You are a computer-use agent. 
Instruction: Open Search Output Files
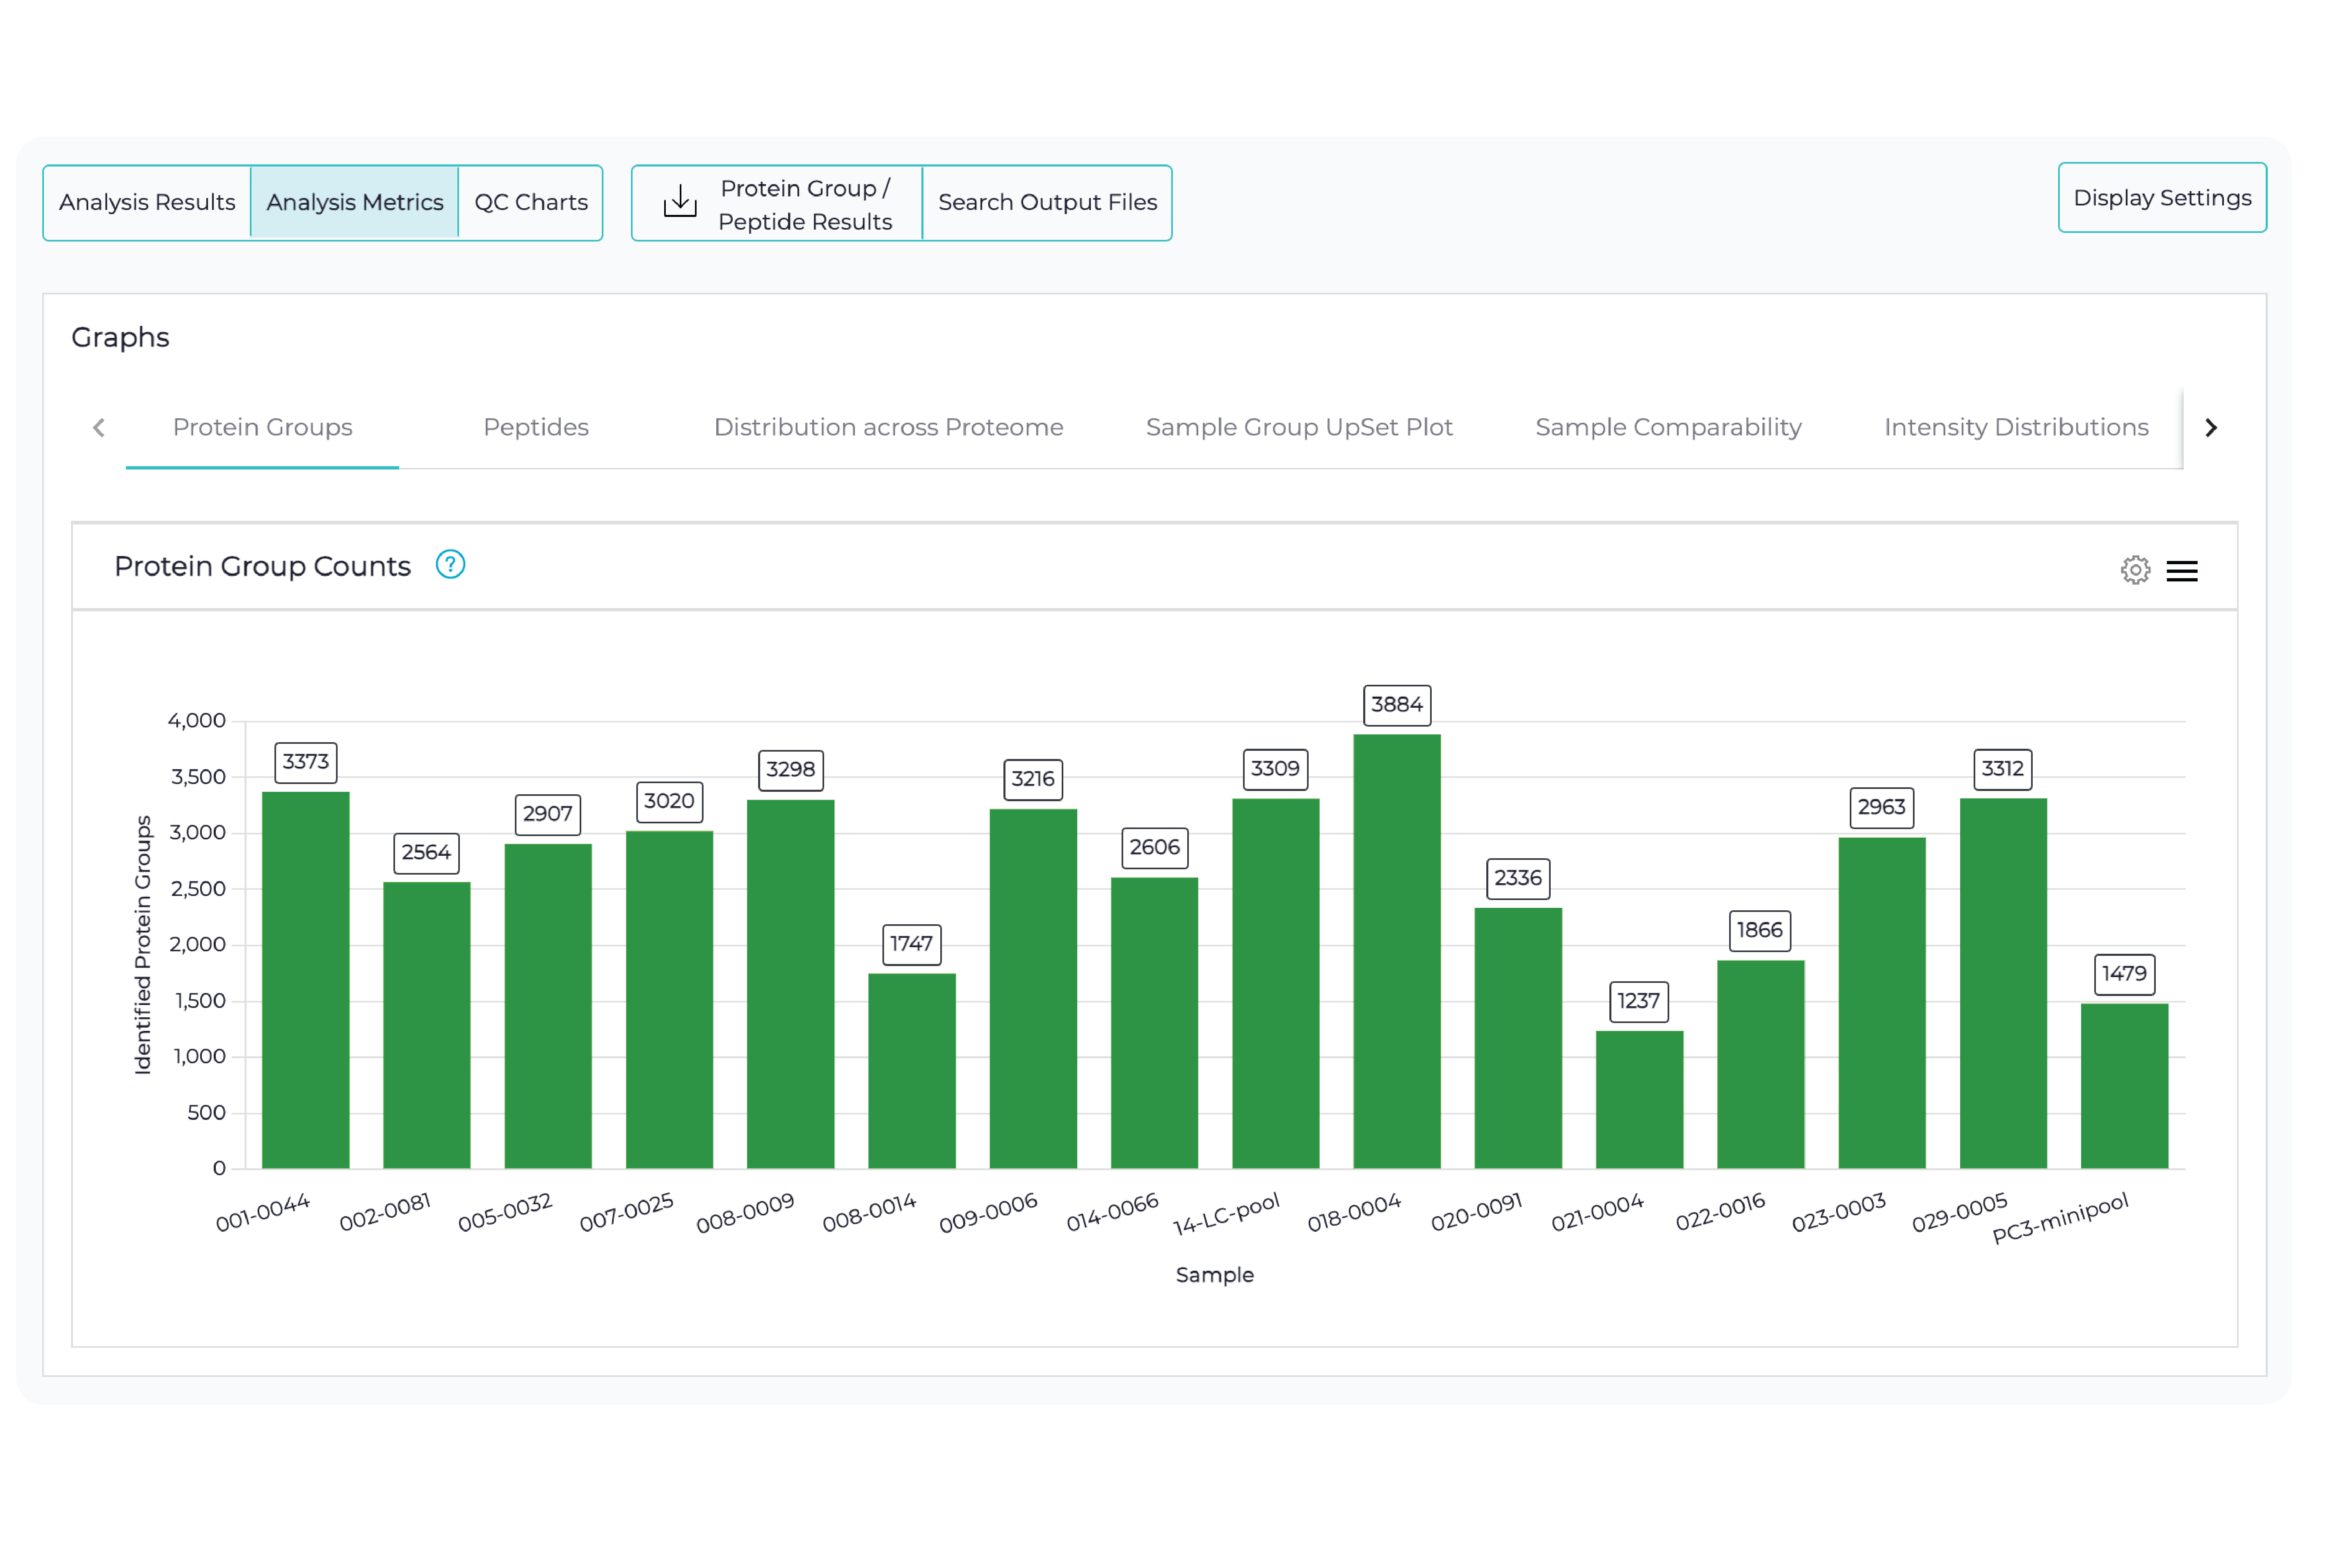point(1047,203)
